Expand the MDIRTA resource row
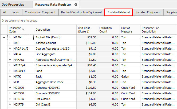This screenshot has height=109, width=177. (10, 99)
